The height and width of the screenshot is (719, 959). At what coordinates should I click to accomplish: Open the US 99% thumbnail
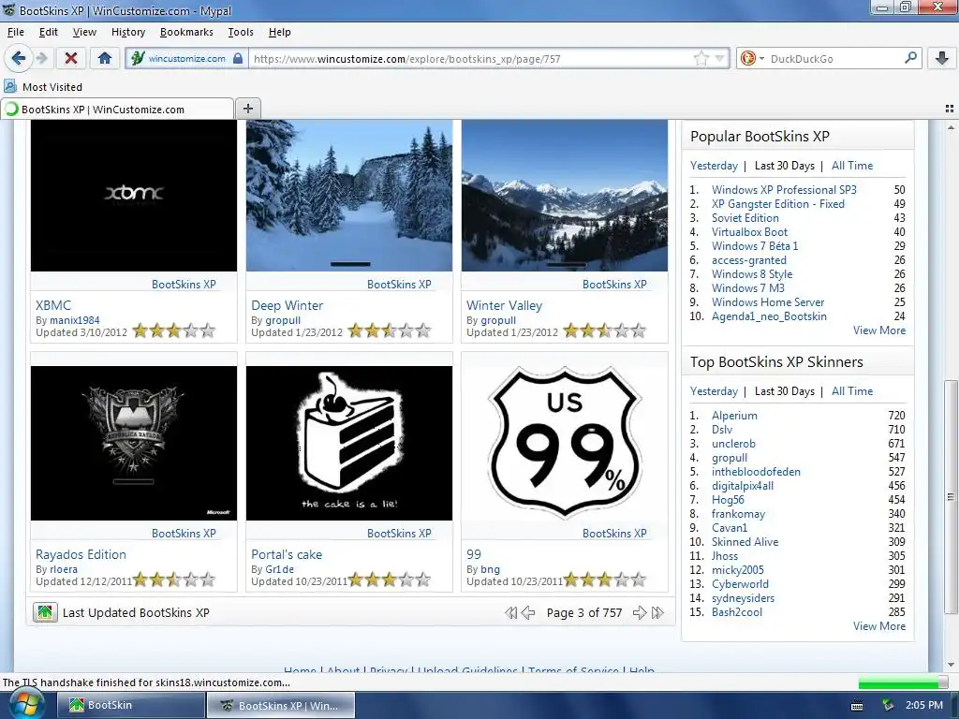[565, 443]
